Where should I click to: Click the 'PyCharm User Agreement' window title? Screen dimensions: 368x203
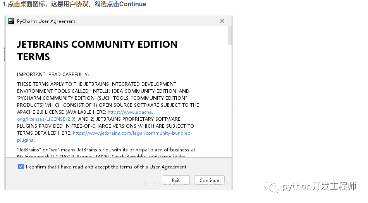(x=46, y=21)
